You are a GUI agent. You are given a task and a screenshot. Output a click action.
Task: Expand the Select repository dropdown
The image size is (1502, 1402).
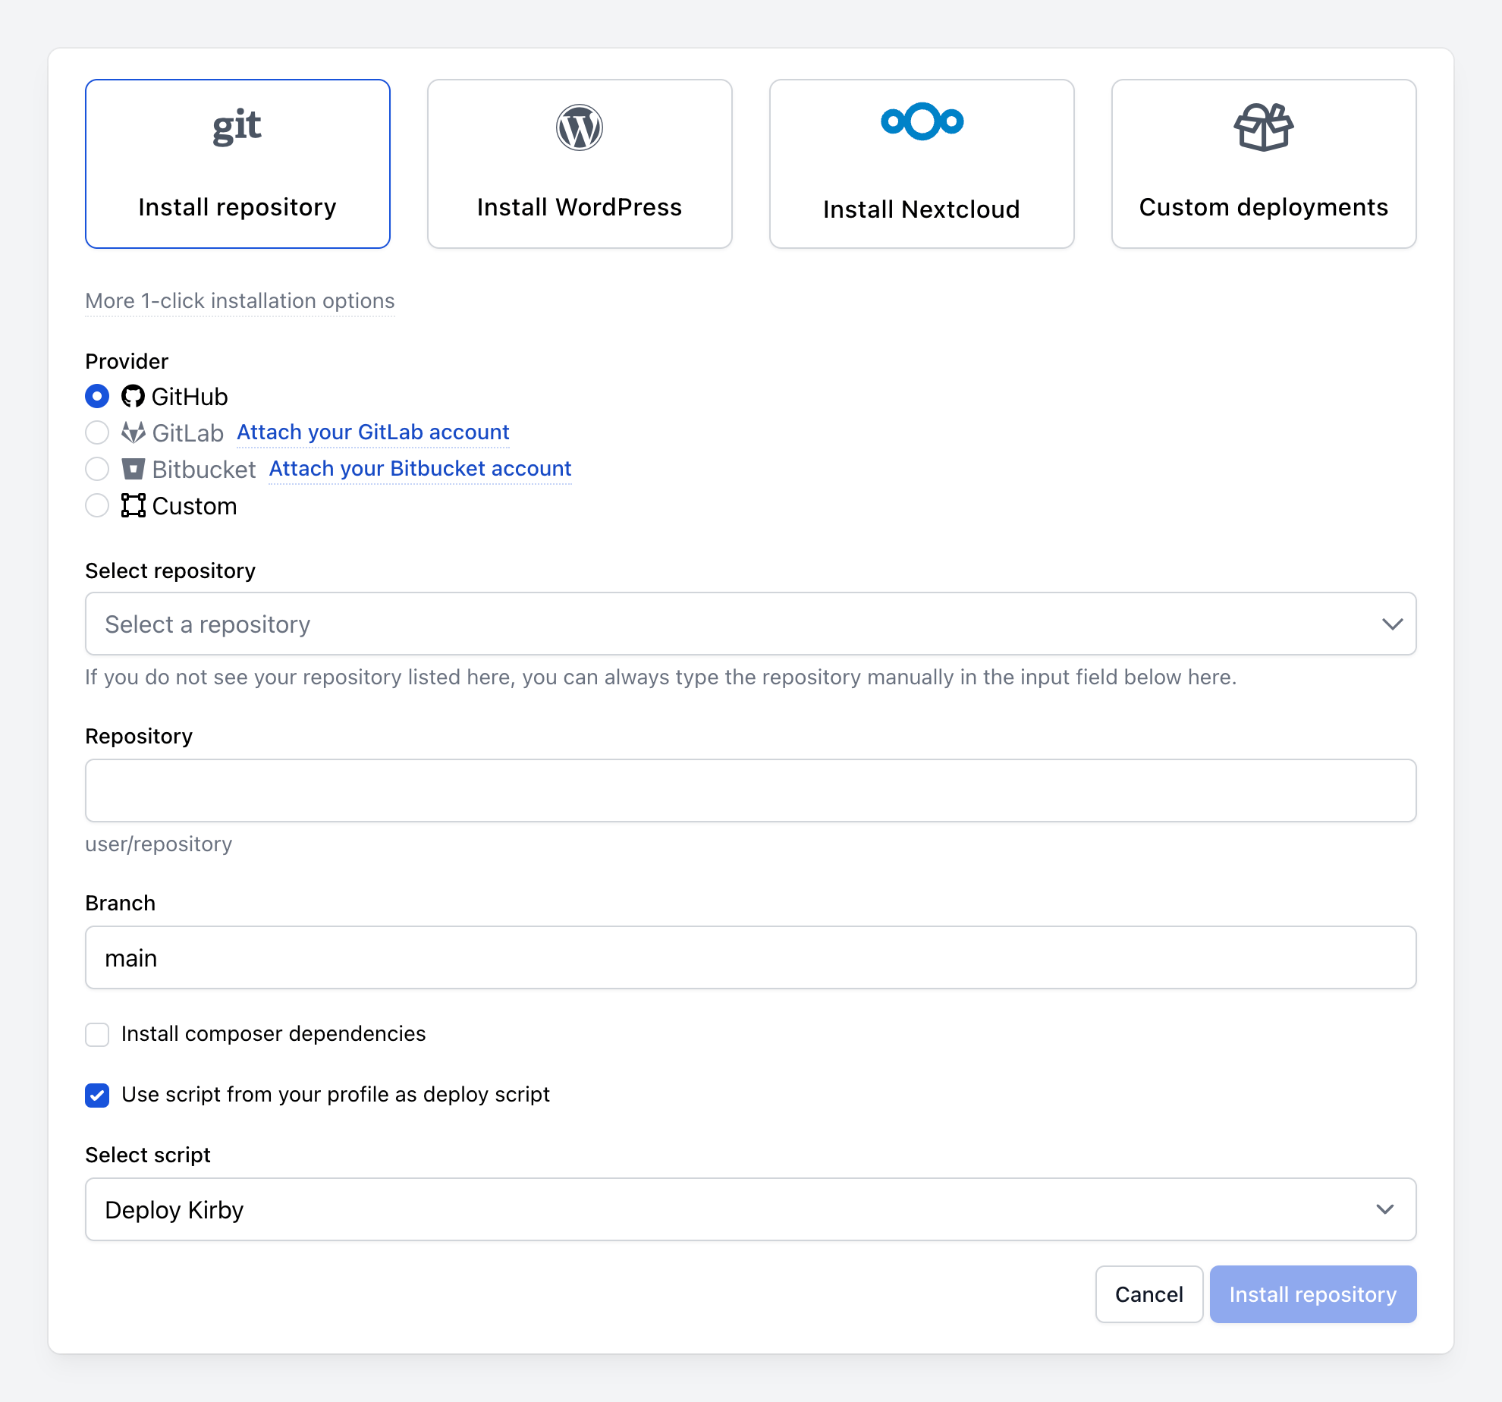pyautogui.click(x=751, y=624)
